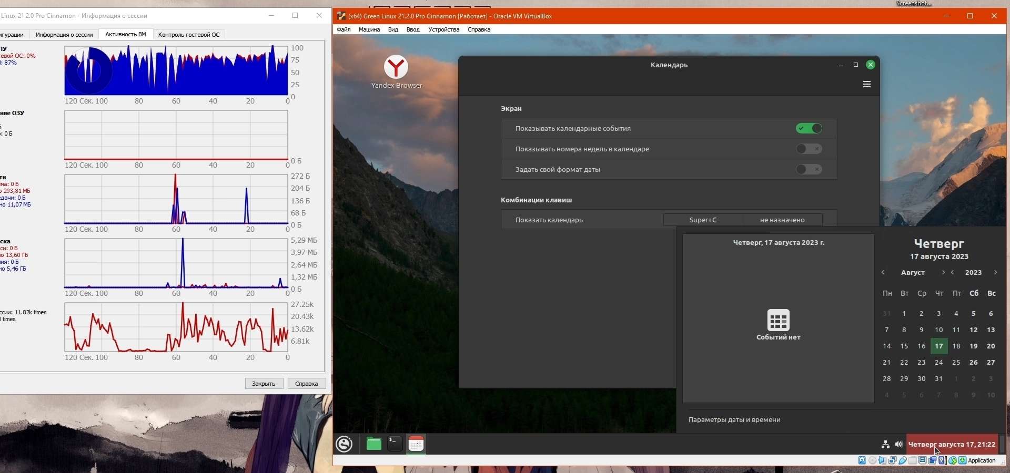Click the shared folders status icon

913,460
